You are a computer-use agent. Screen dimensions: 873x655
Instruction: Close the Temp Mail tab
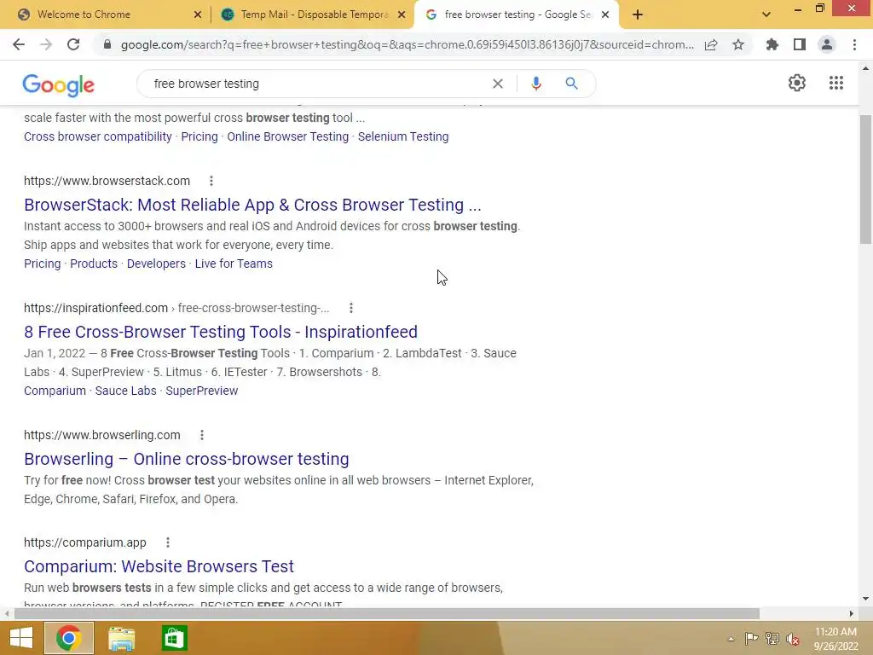click(x=402, y=14)
